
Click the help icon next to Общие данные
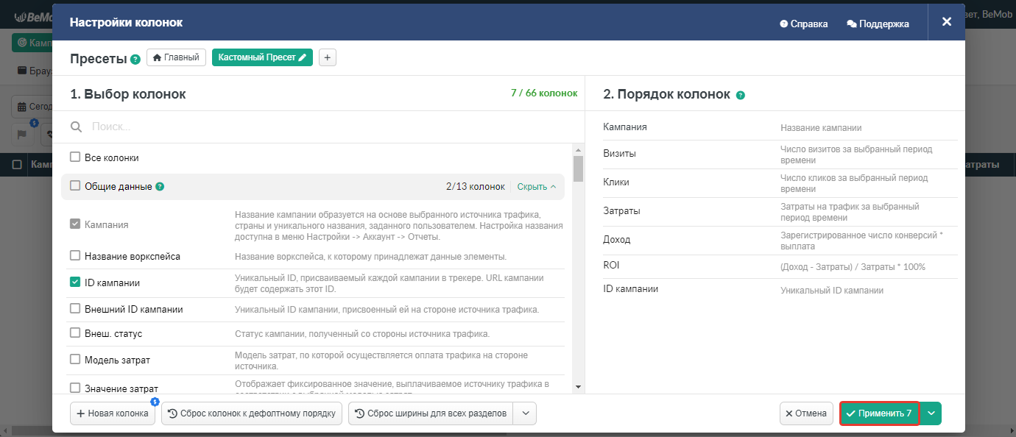coord(160,187)
